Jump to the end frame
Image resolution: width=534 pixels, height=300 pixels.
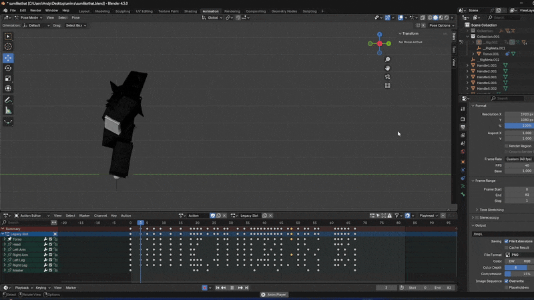246,288
